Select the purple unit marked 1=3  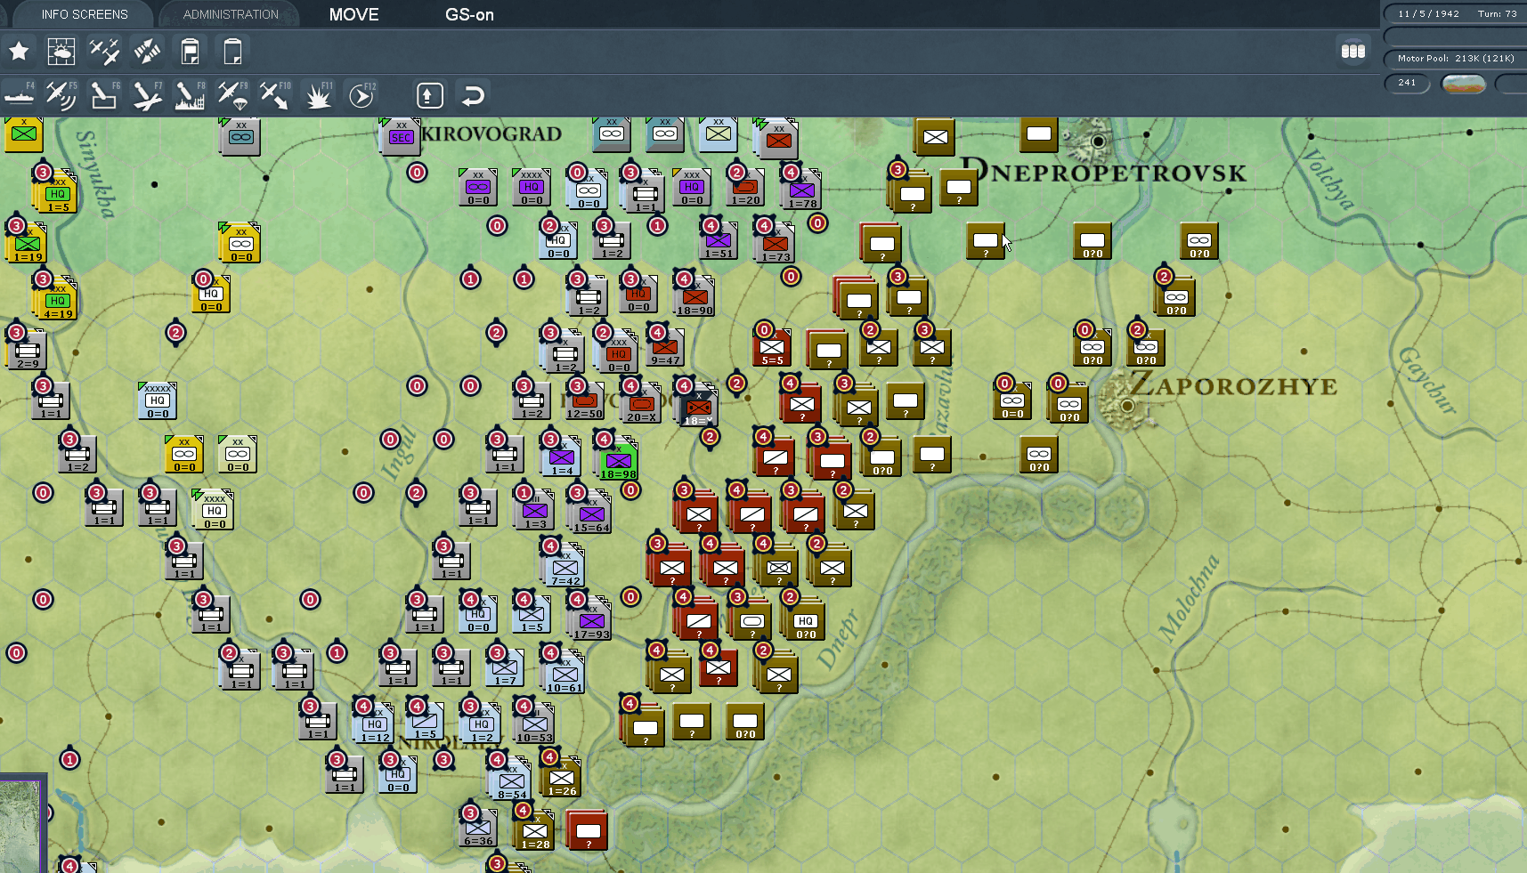(x=534, y=510)
